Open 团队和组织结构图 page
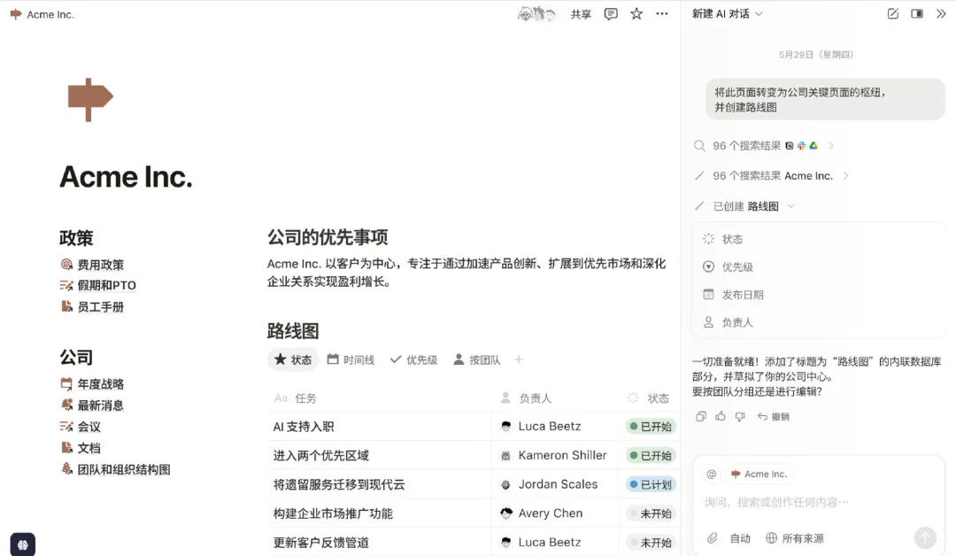The image size is (956, 556). pyautogui.click(x=115, y=469)
